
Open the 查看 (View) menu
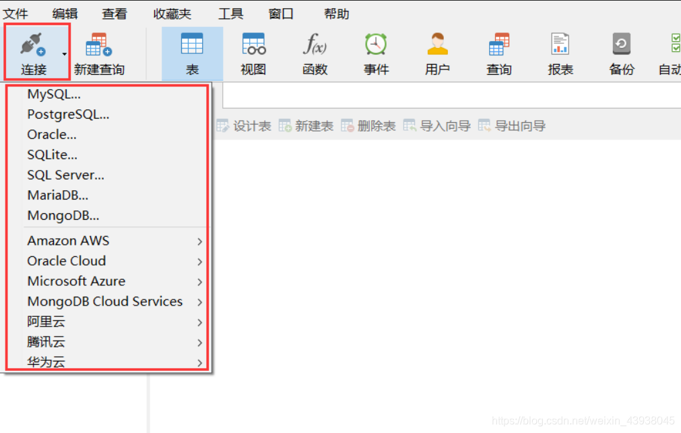click(115, 14)
